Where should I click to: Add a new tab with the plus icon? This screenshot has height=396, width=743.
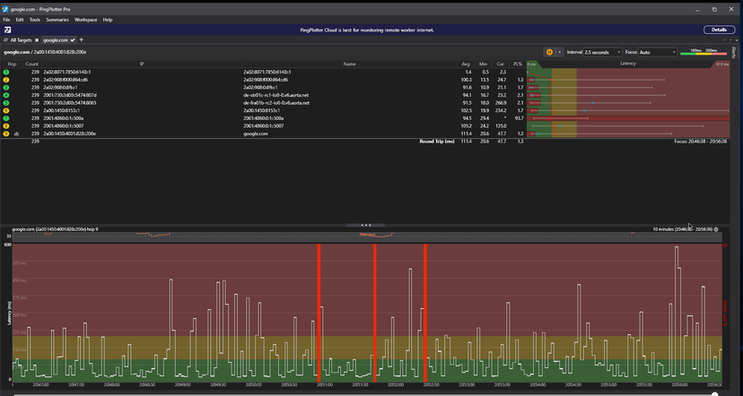81,39
